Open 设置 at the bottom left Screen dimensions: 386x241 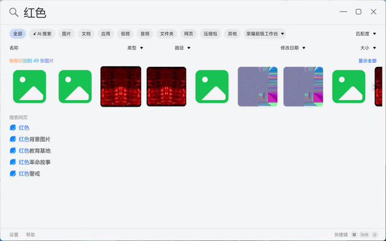pyautogui.click(x=14, y=234)
